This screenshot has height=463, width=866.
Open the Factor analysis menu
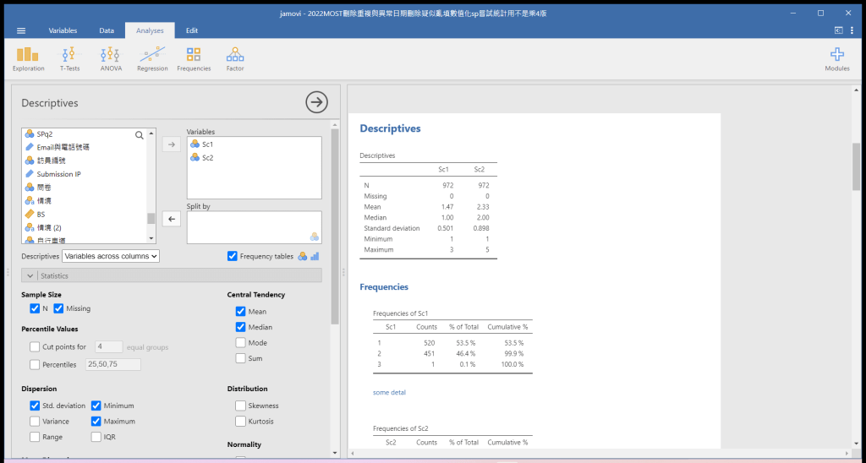tap(235, 57)
